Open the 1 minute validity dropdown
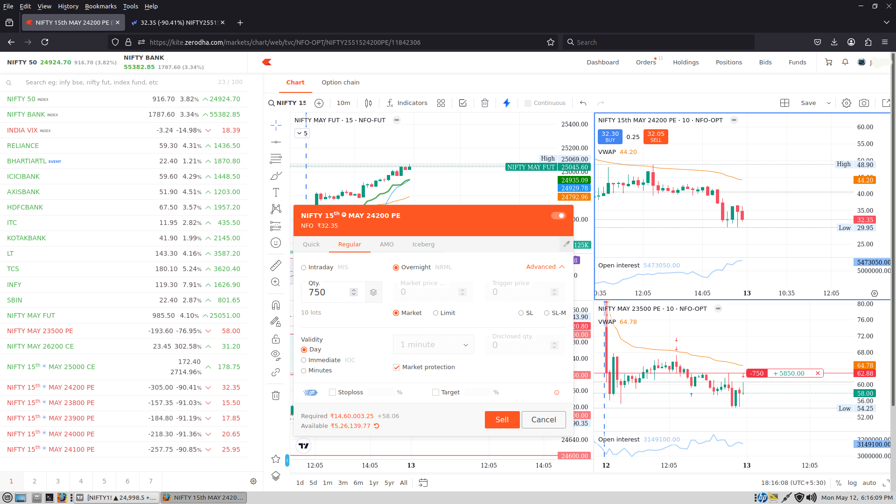 [x=434, y=345]
